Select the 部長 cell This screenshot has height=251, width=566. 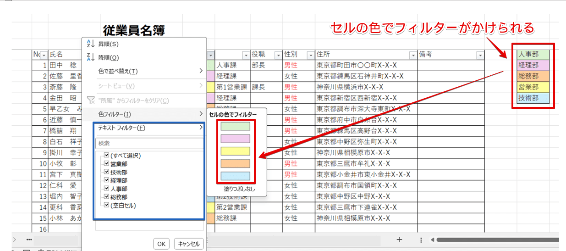(266, 65)
